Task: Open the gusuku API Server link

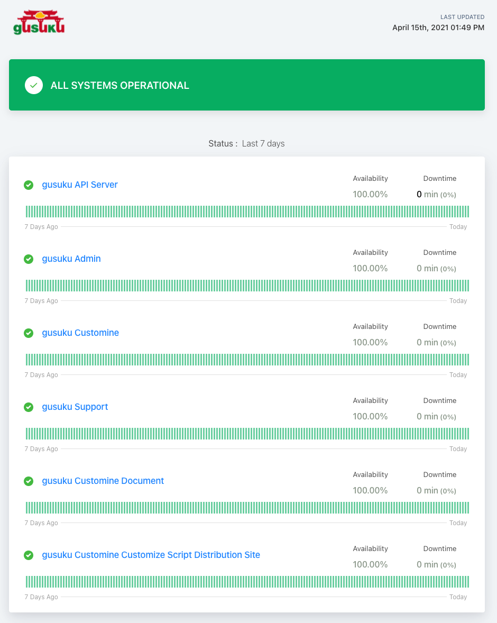Action: tap(80, 185)
